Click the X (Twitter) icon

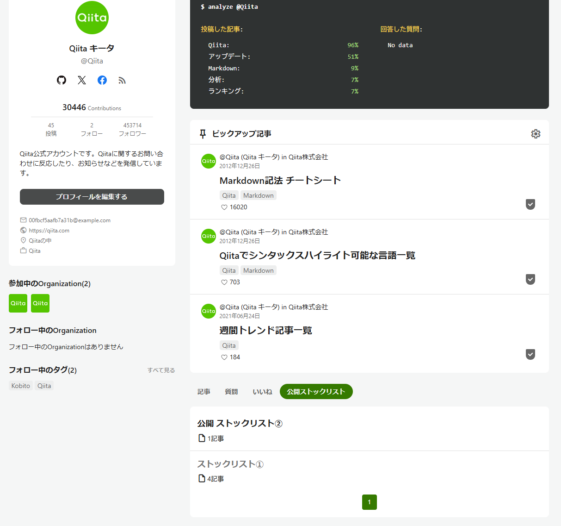click(x=82, y=80)
